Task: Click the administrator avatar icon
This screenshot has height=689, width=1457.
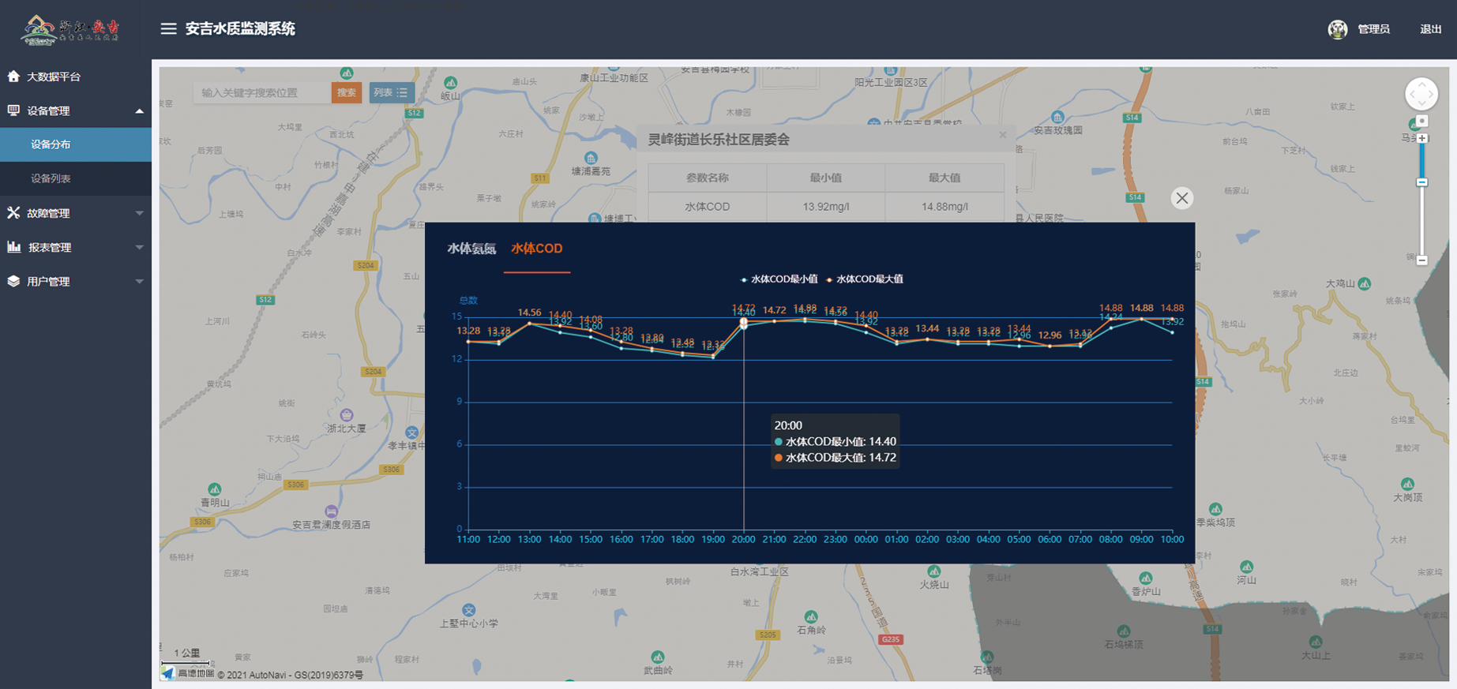Action: click(1337, 29)
